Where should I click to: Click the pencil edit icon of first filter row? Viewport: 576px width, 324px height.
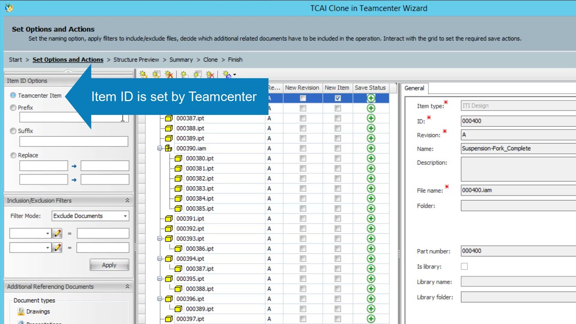[x=57, y=233]
